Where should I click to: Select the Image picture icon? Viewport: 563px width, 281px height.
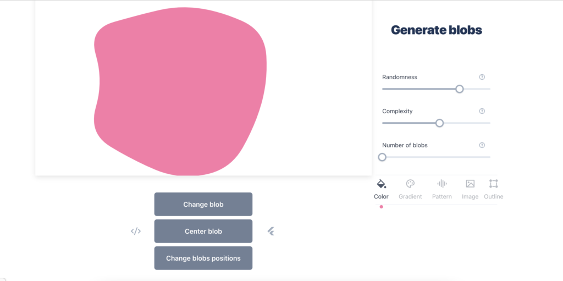(x=470, y=184)
